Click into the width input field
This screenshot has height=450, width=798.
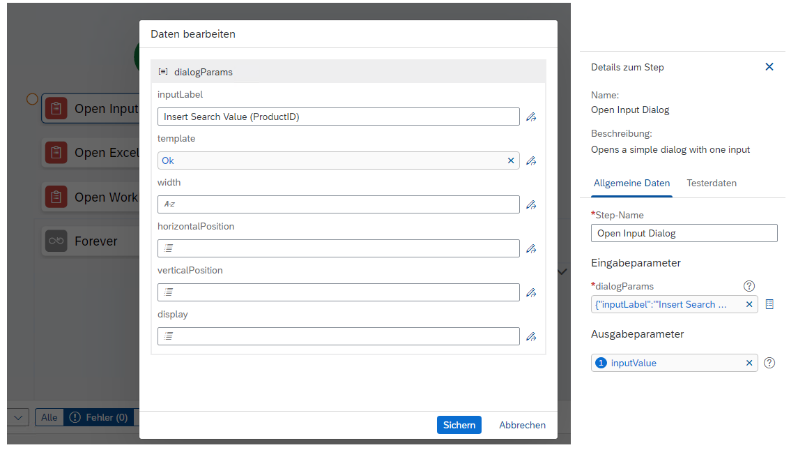339,204
